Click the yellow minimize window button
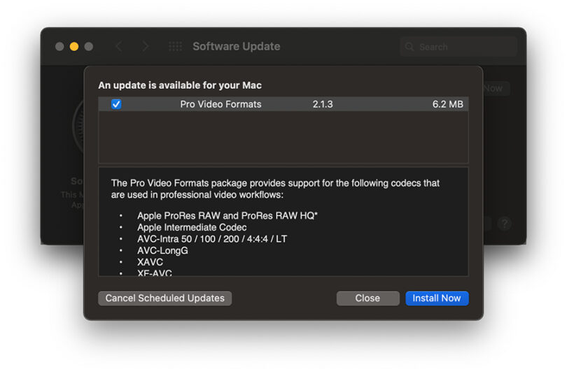This screenshot has height=374, width=567. pyautogui.click(x=74, y=47)
